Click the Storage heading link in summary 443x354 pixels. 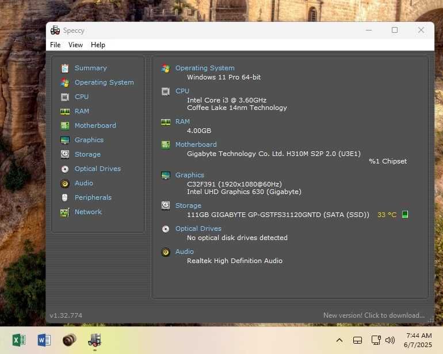pyautogui.click(x=189, y=205)
